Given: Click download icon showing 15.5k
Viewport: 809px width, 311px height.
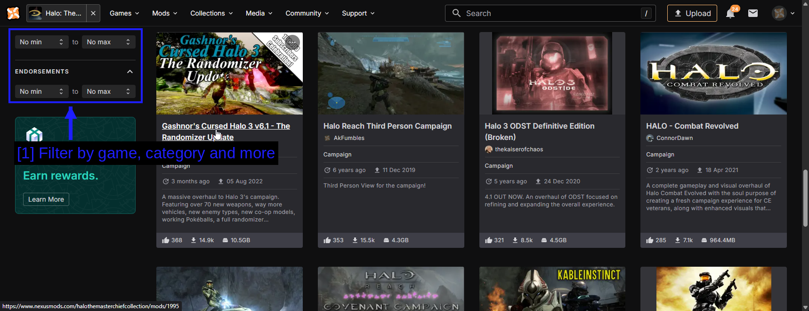Looking at the screenshot, I should coord(355,240).
